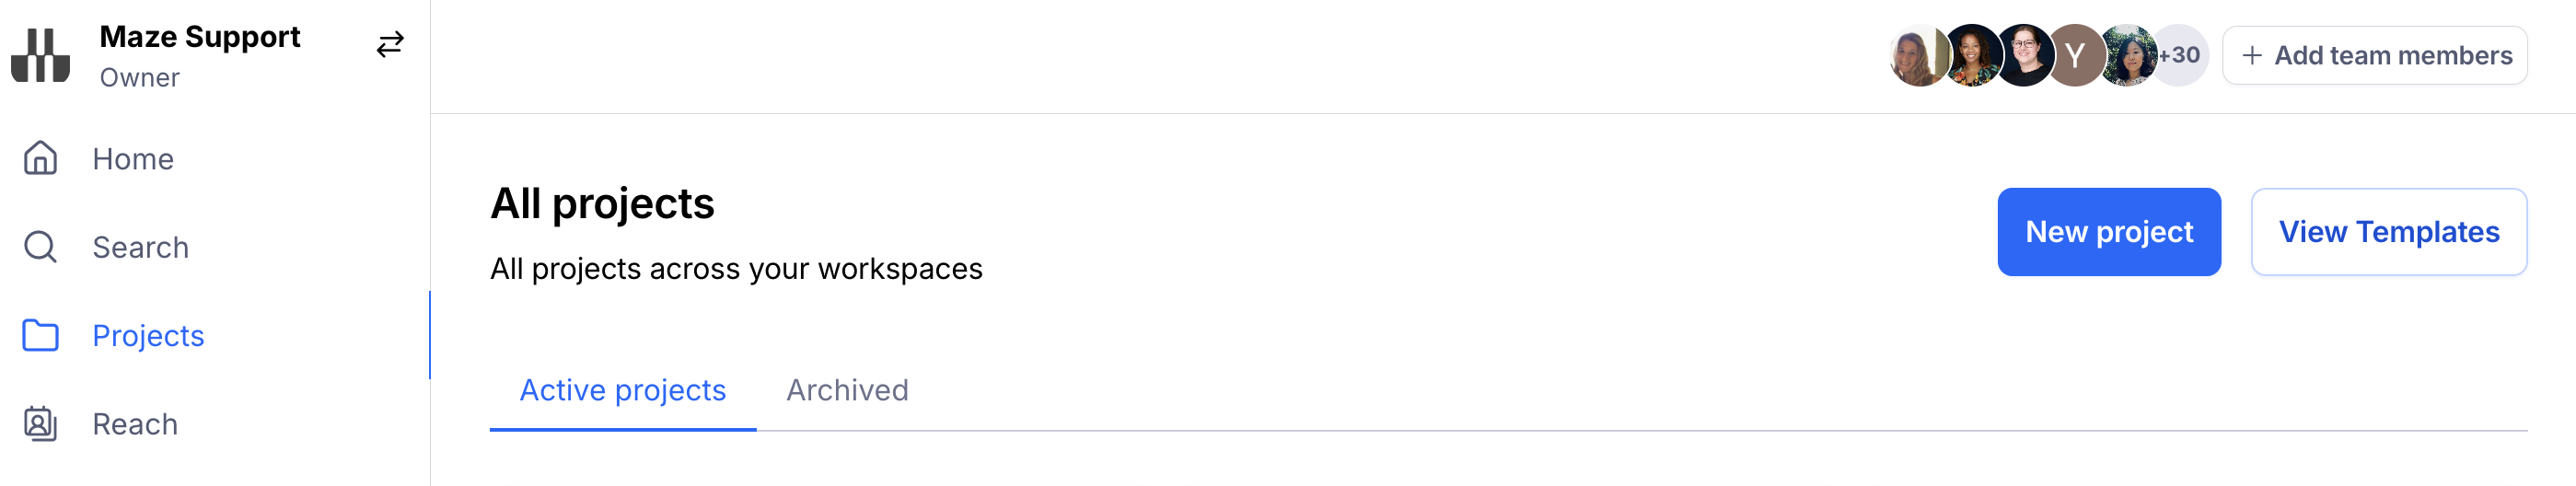Viewport: 2576px width, 486px height.
Task: Click the switch workspace arrows icon
Action: (x=390, y=44)
